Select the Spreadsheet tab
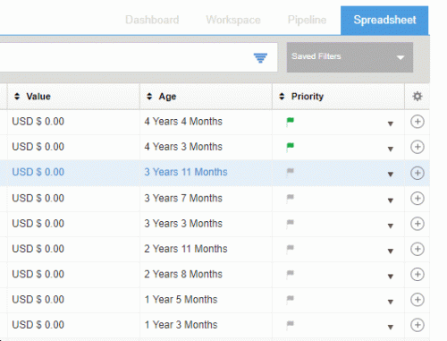447x341 pixels. pyautogui.click(x=384, y=21)
